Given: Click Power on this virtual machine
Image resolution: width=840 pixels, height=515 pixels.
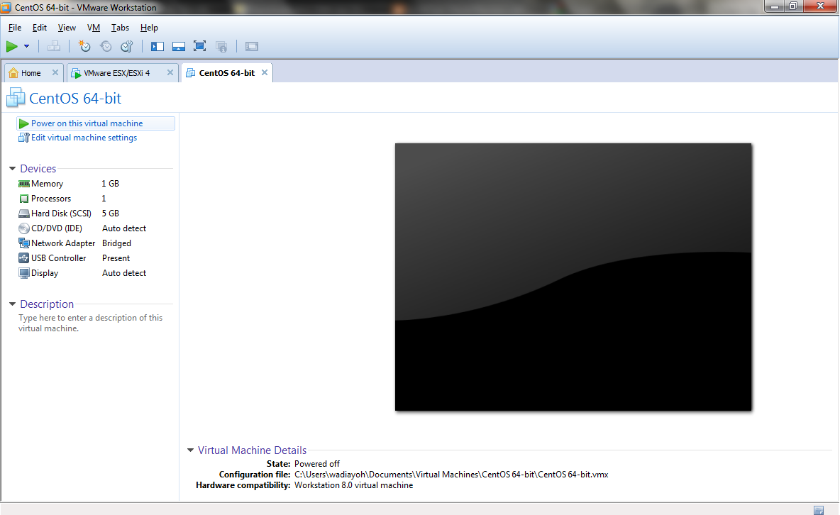Looking at the screenshot, I should click(x=96, y=123).
